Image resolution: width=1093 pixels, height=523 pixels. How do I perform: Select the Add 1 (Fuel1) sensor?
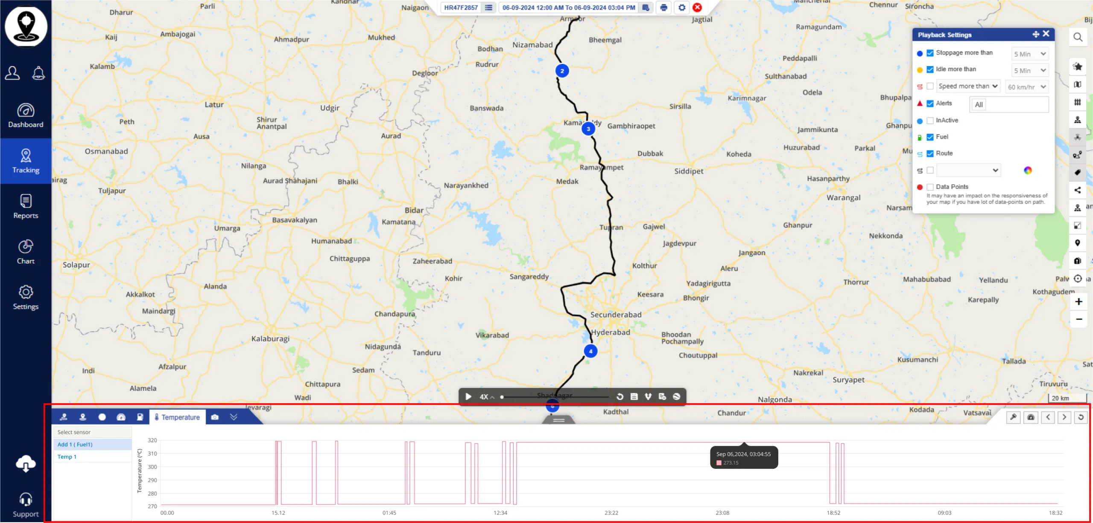75,444
